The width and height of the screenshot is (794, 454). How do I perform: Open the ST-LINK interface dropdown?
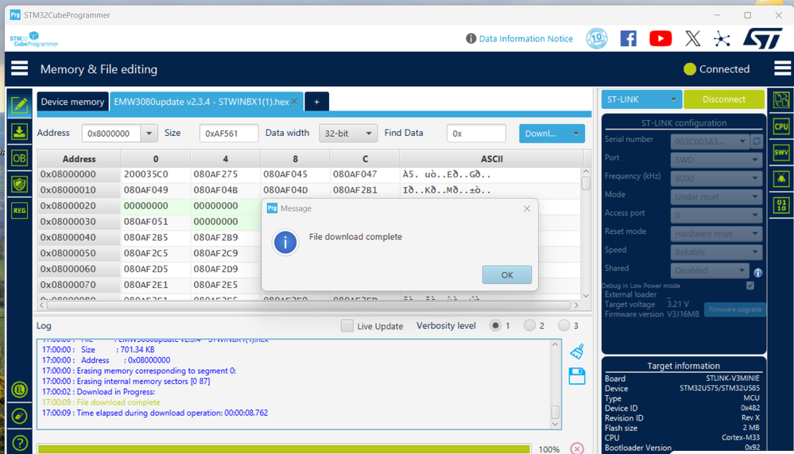pos(641,99)
